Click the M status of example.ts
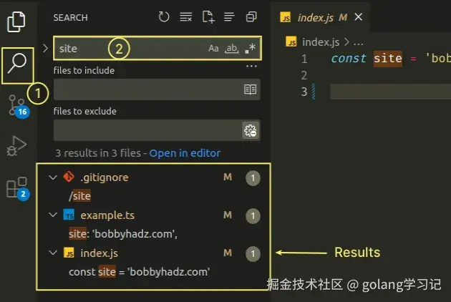 (228, 215)
